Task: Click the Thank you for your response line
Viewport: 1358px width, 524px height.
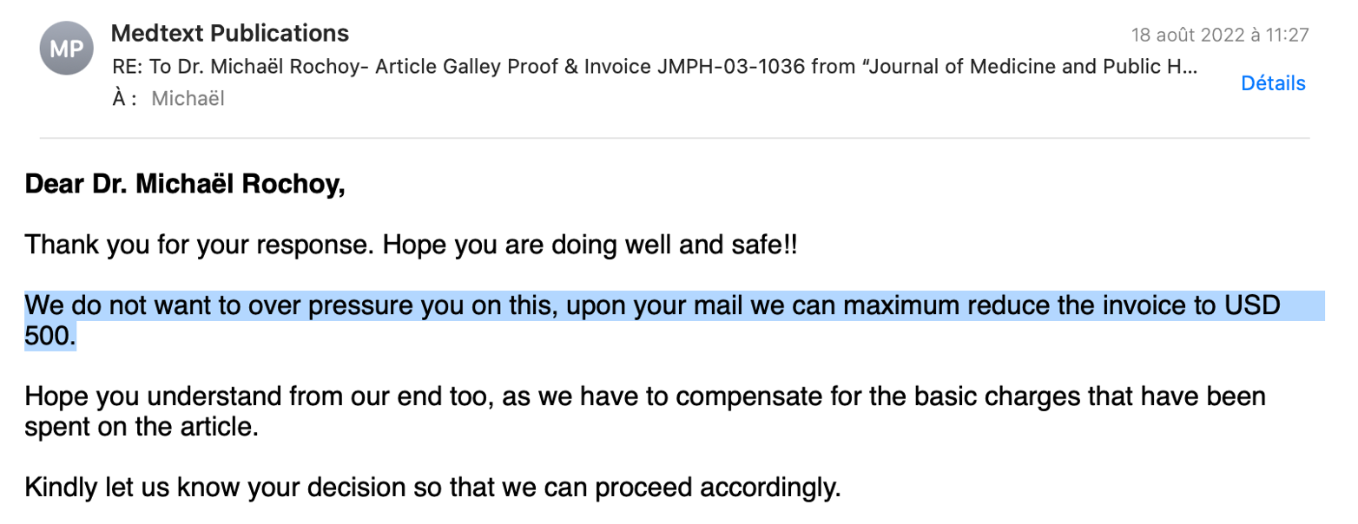Action: click(411, 246)
